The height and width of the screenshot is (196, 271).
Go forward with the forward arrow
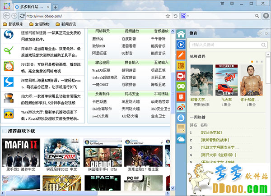(14, 16)
